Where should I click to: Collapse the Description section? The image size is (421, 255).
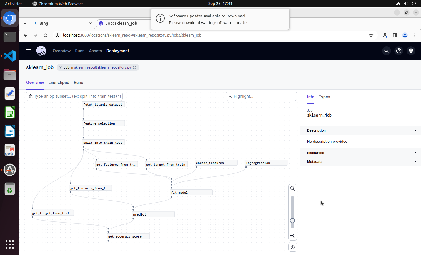pos(415,130)
